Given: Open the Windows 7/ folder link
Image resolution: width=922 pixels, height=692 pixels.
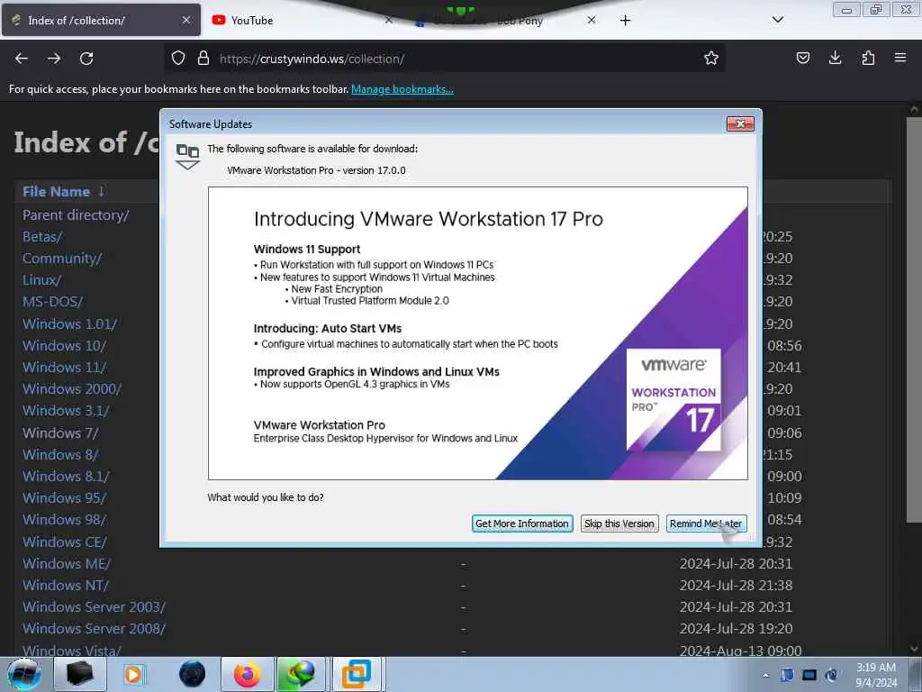Looking at the screenshot, I should (x=60, y=433).
